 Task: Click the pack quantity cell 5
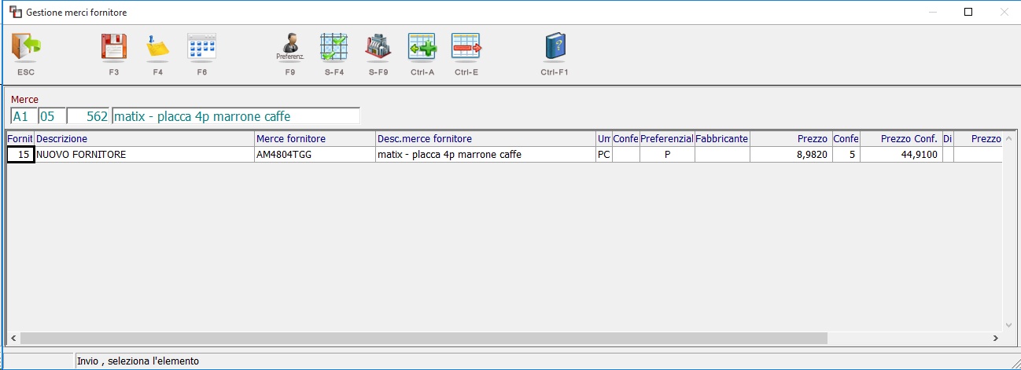(x=846, y=155)
